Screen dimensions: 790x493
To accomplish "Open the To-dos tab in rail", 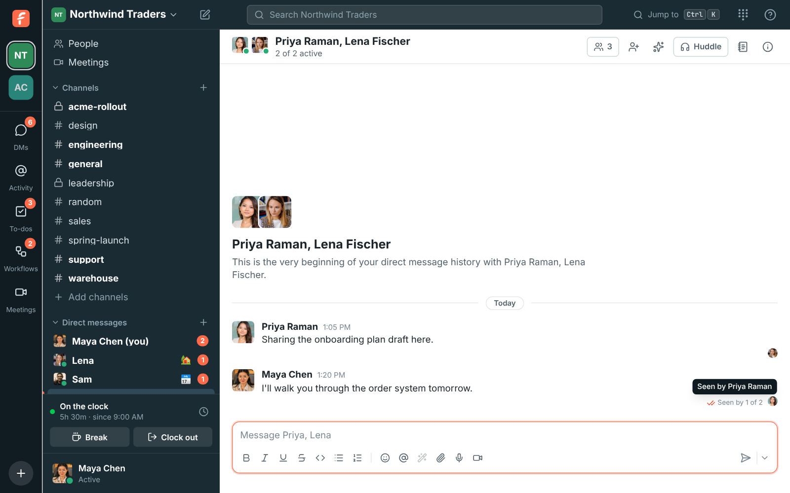I will pos(21,217).
